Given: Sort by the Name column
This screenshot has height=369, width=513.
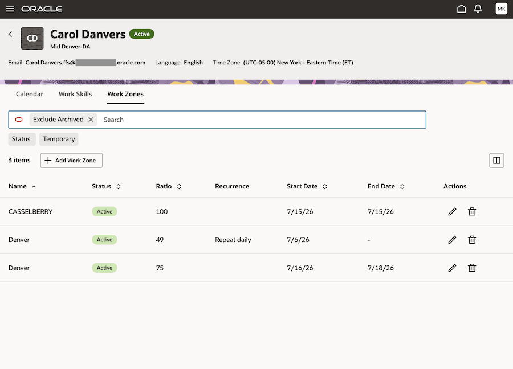Looking at the screenshot, I should pyautogui.click(x=22, y=187).
